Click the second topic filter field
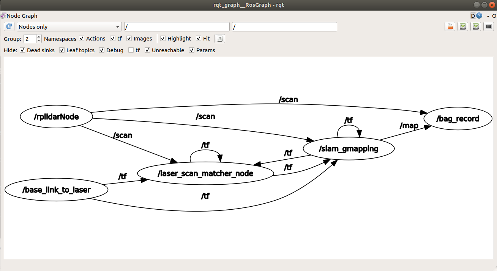 coord(284,27)
